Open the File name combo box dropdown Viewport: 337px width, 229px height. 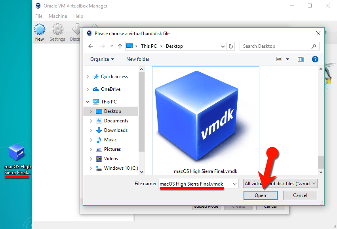(x=234, y=184)
